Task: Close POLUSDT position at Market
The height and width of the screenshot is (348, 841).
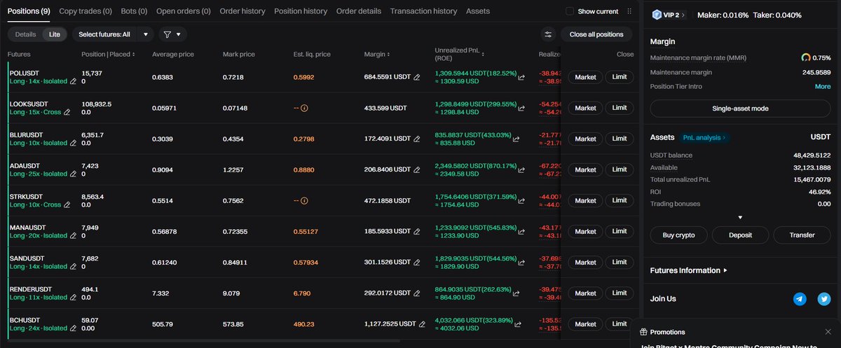Action: (585, 78)
